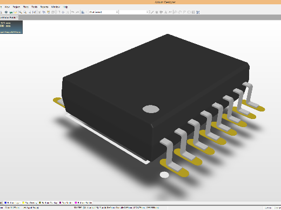This screenshot has height=210, width=281.
Task: Open the (Not Saved) combo box dropdown
Action: 117,12
